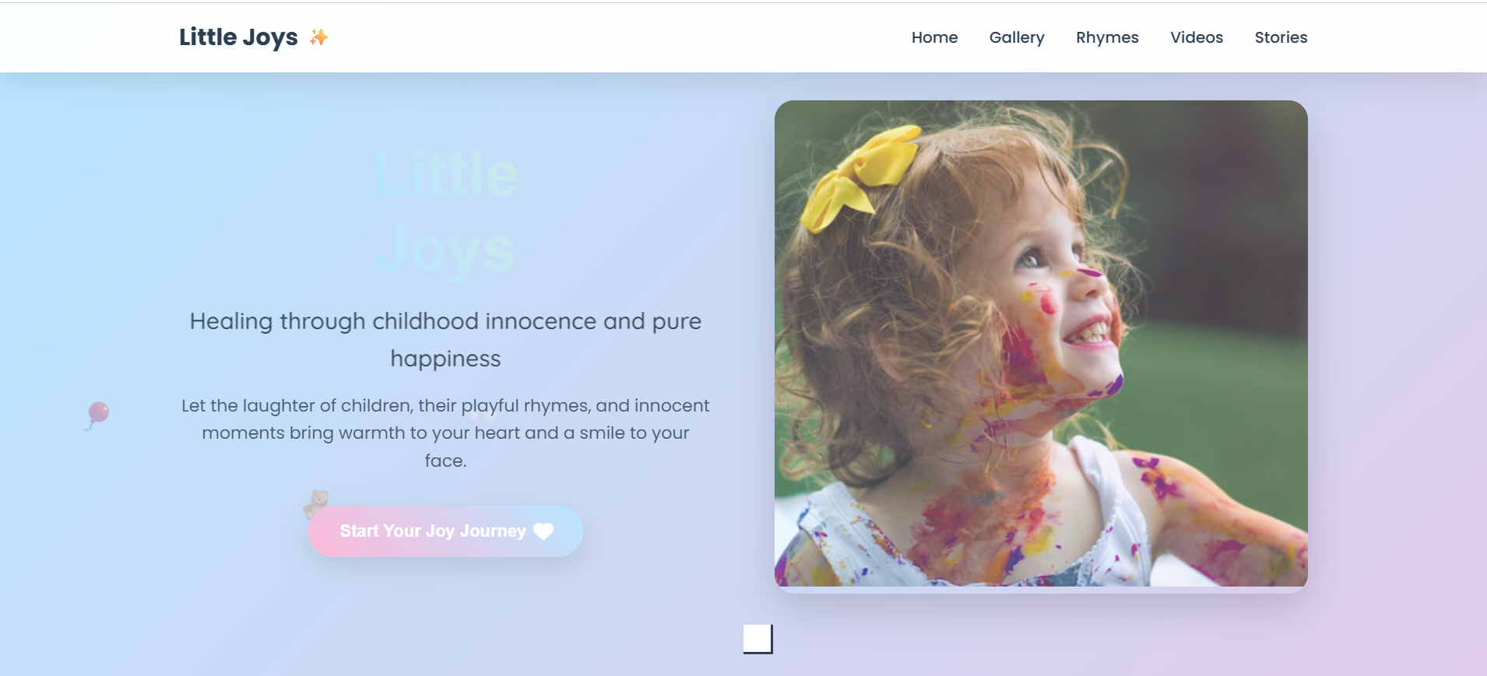This screenshot has height=676, width=1487.
Task: Open the Home navigation link
Action: tap(934, 37)
